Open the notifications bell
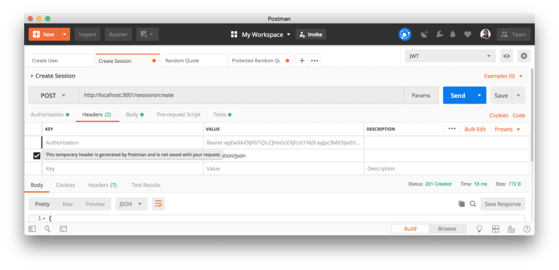The image size is (559, 270). pyautogui.click(x=453, y=34)
